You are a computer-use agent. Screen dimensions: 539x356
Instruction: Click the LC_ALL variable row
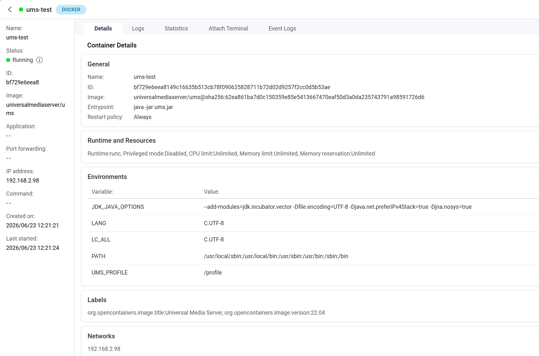(313, 240)
